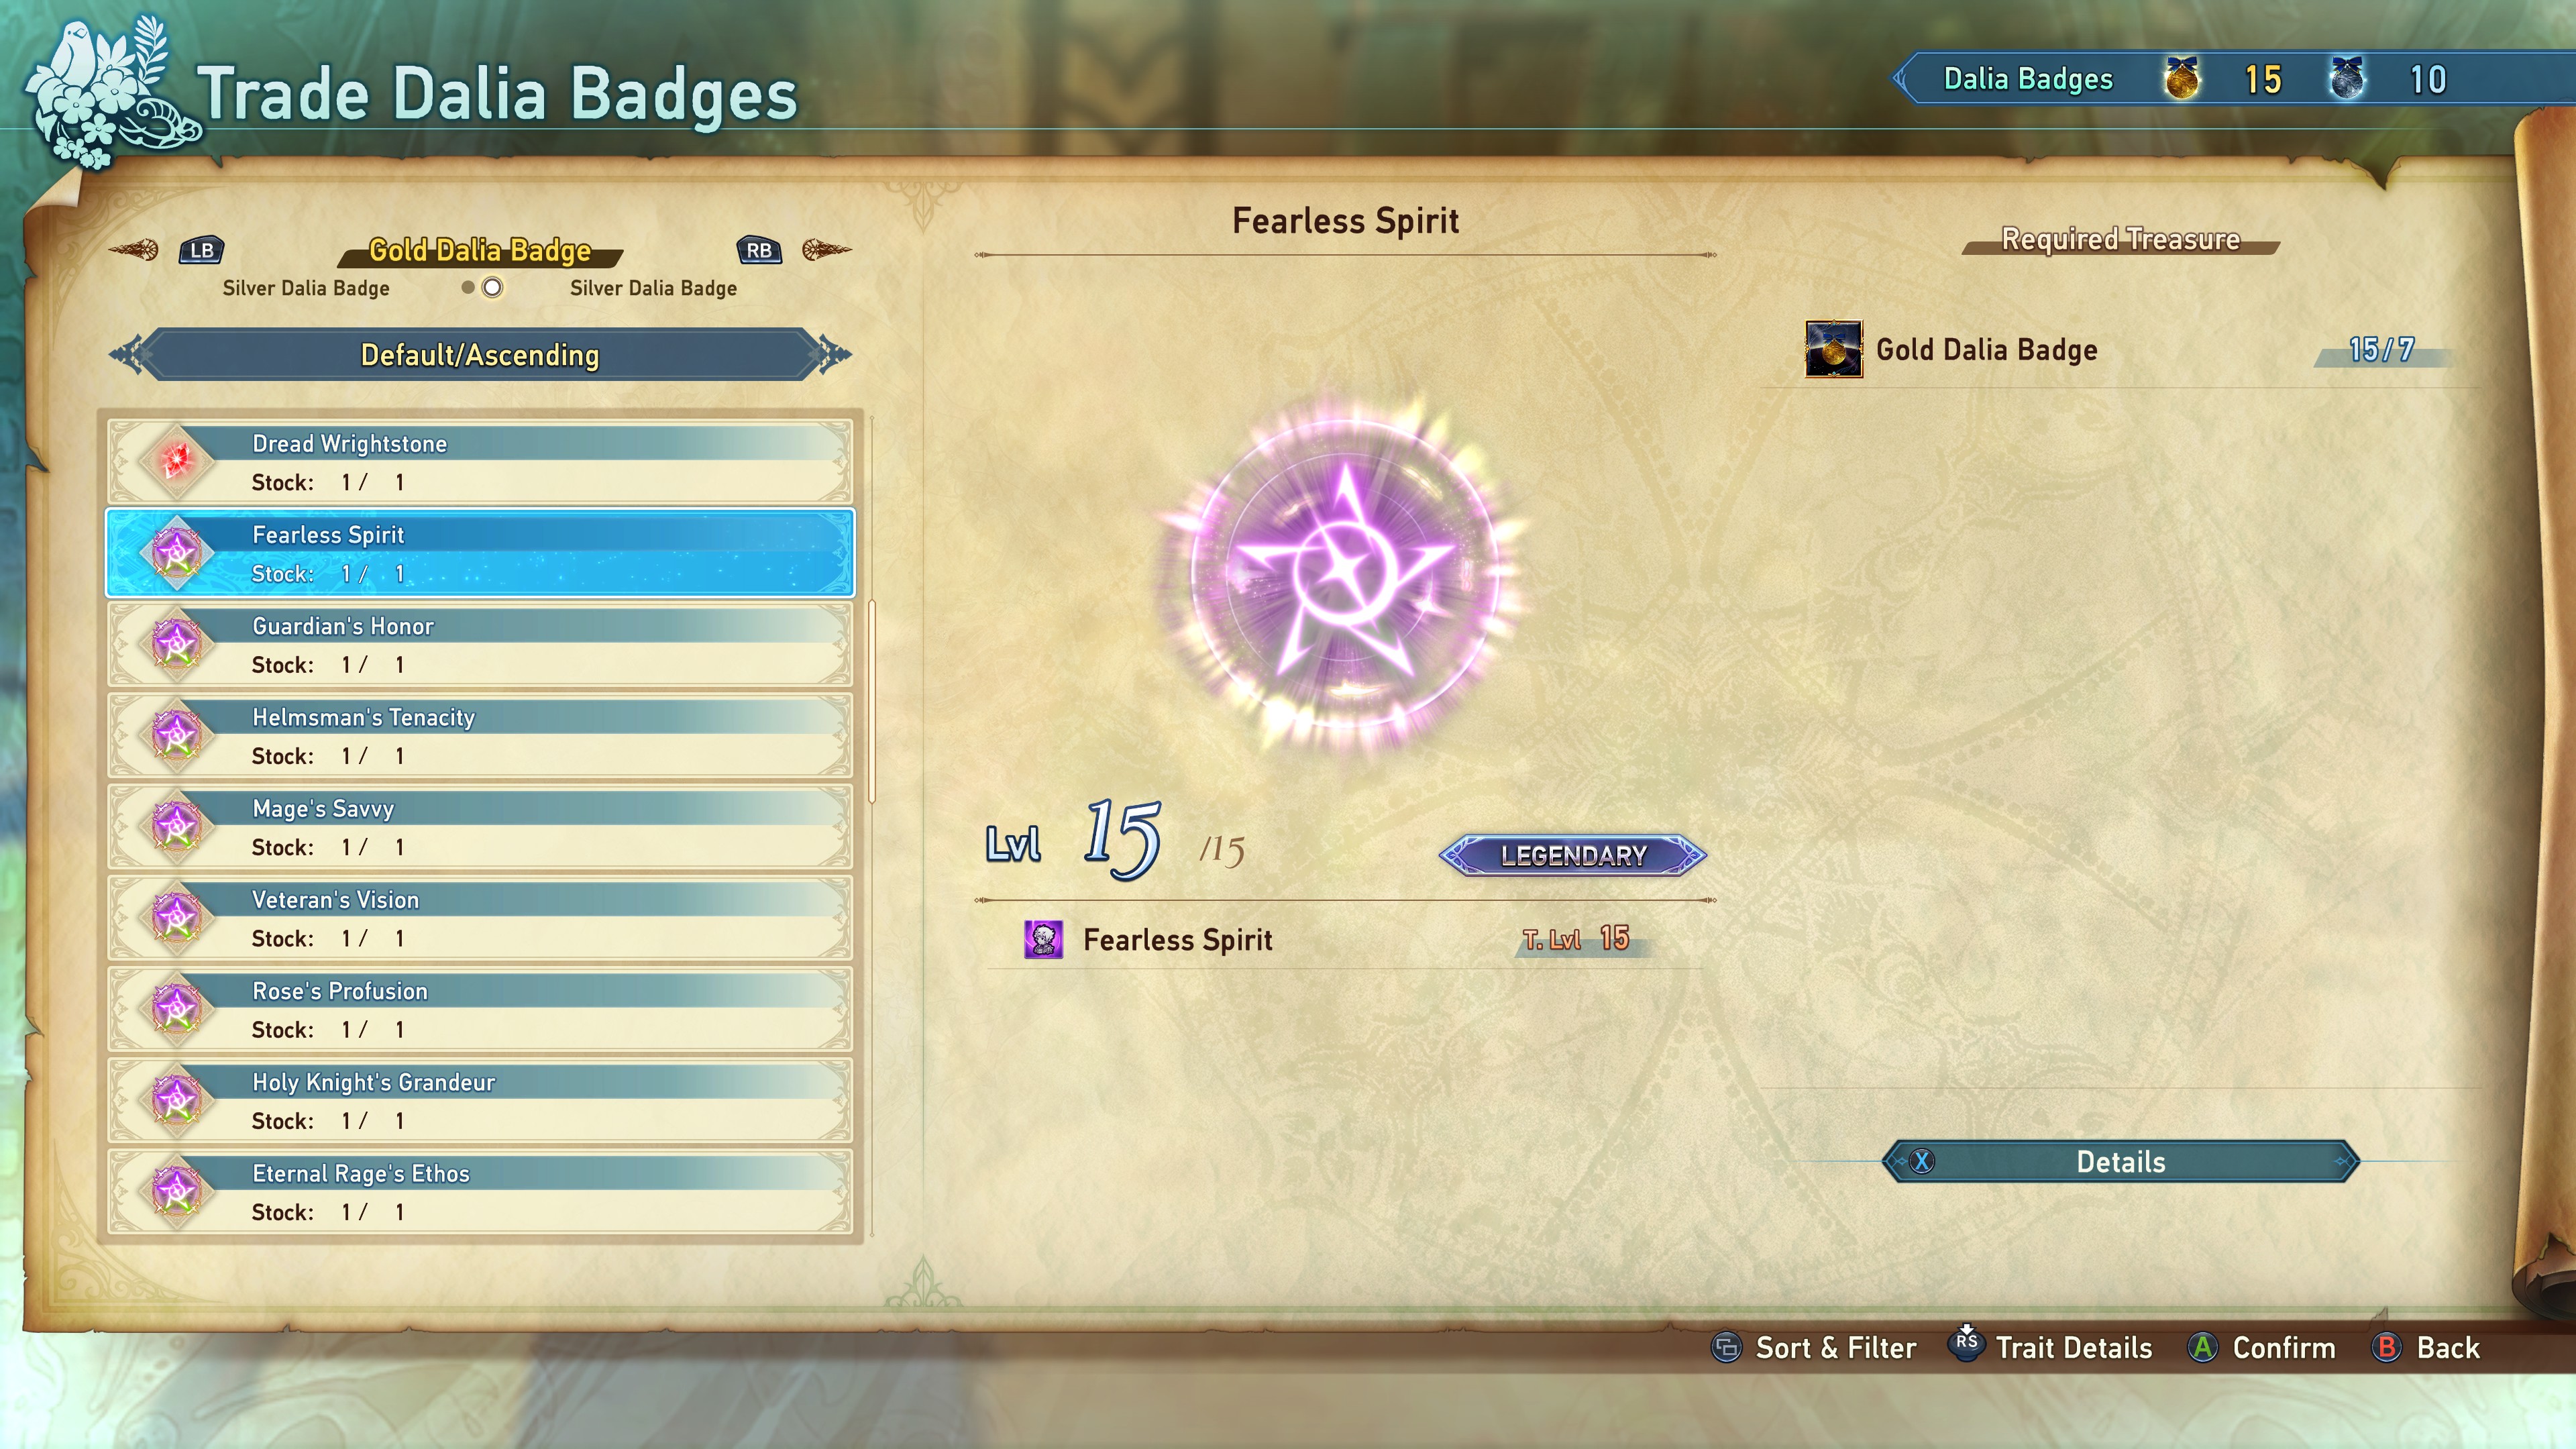Screen dimensions: 2576x1449
Task: Select the first page indicator dot
Action: coord(468,288)
